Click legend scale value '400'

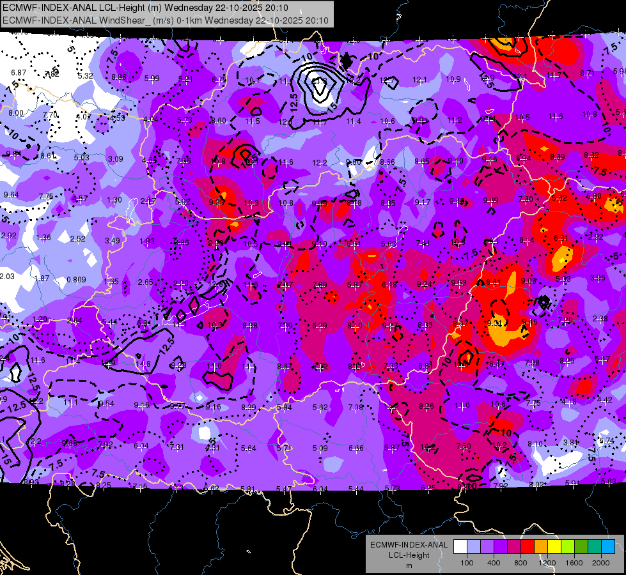(494, 563)
